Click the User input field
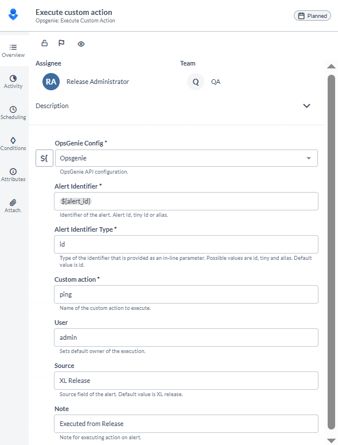Image resolution: width=338 pixels, height=445 pixels. tap(186, 337)
